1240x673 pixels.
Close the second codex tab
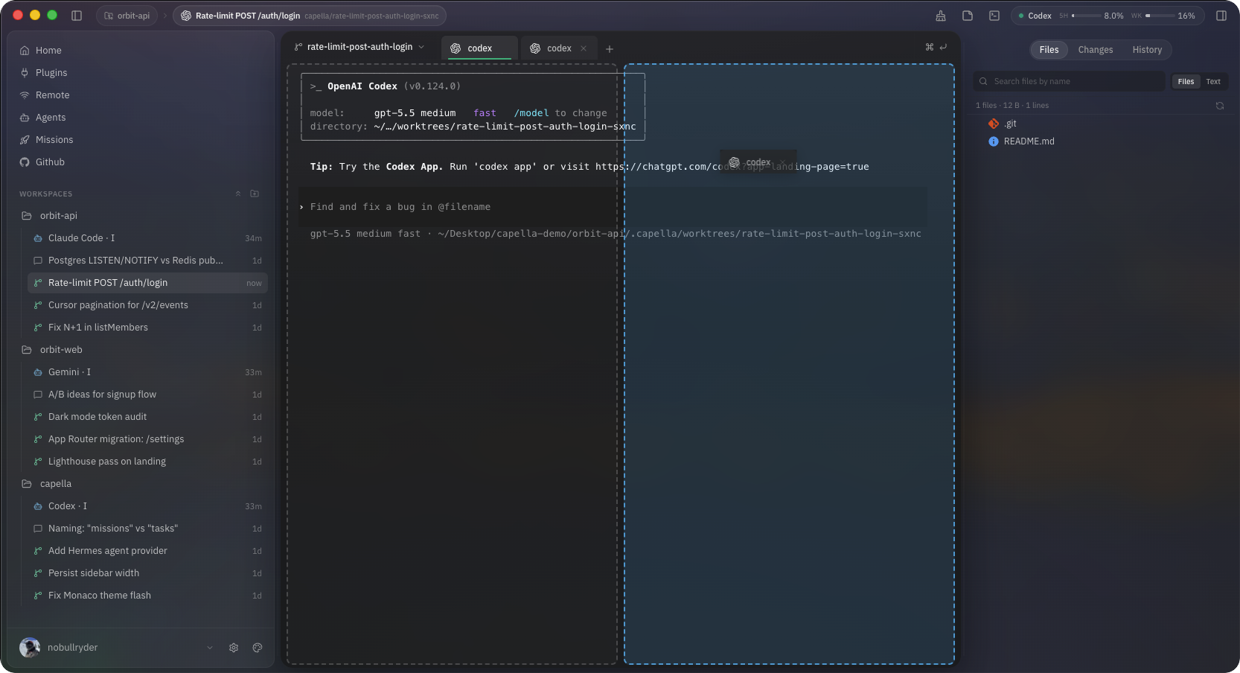(584, 48)
